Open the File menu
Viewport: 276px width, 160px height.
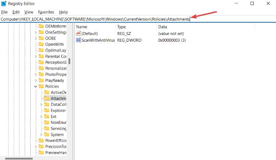point(4,12)
